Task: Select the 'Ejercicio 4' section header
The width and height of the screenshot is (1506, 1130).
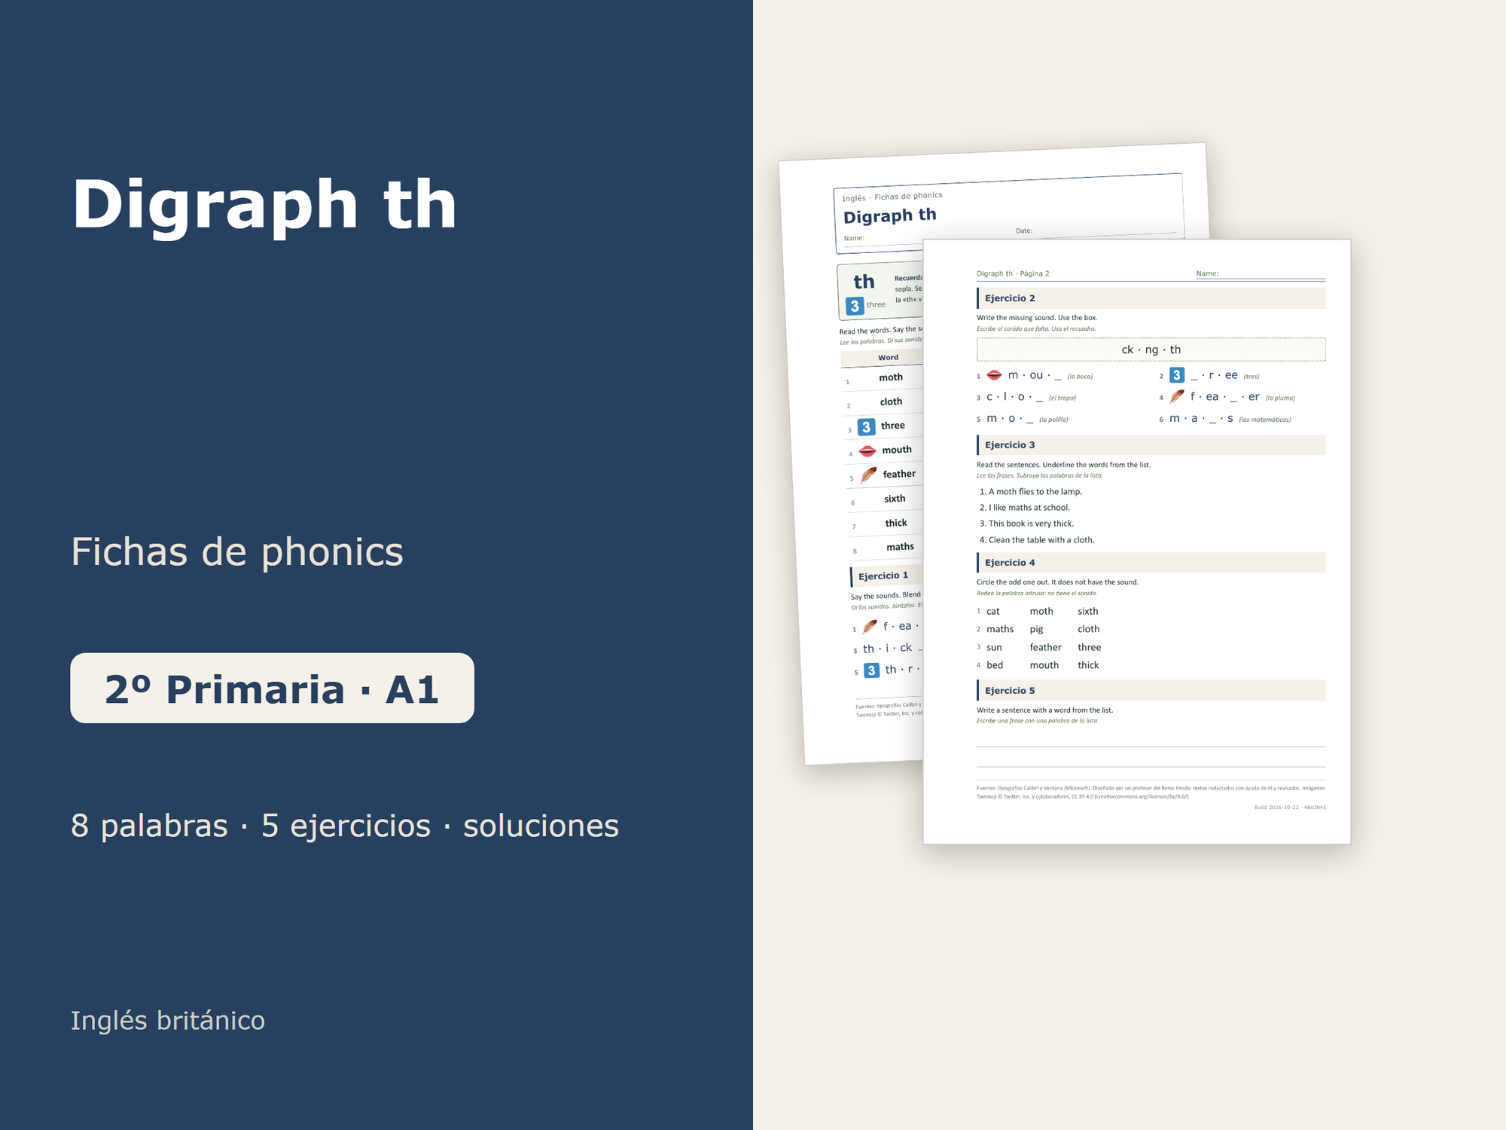Action: coord(1151,563)
